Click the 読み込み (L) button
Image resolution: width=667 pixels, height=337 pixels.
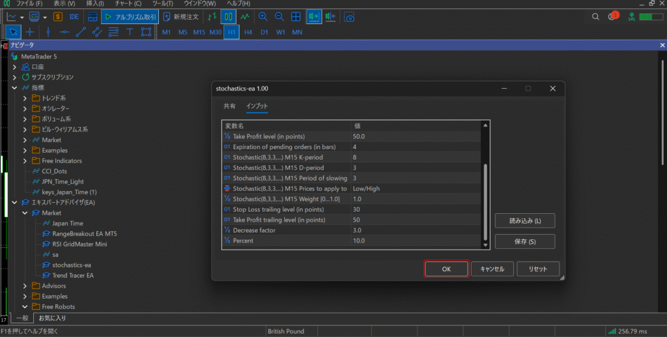(x=525, y=221)
